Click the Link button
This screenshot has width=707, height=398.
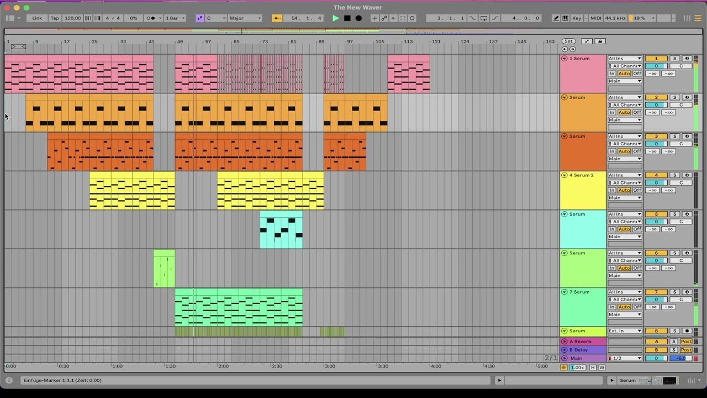click(37, 18)
